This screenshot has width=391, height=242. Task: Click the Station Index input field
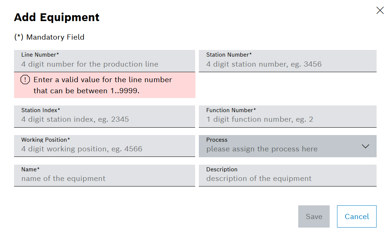[105, 119]
